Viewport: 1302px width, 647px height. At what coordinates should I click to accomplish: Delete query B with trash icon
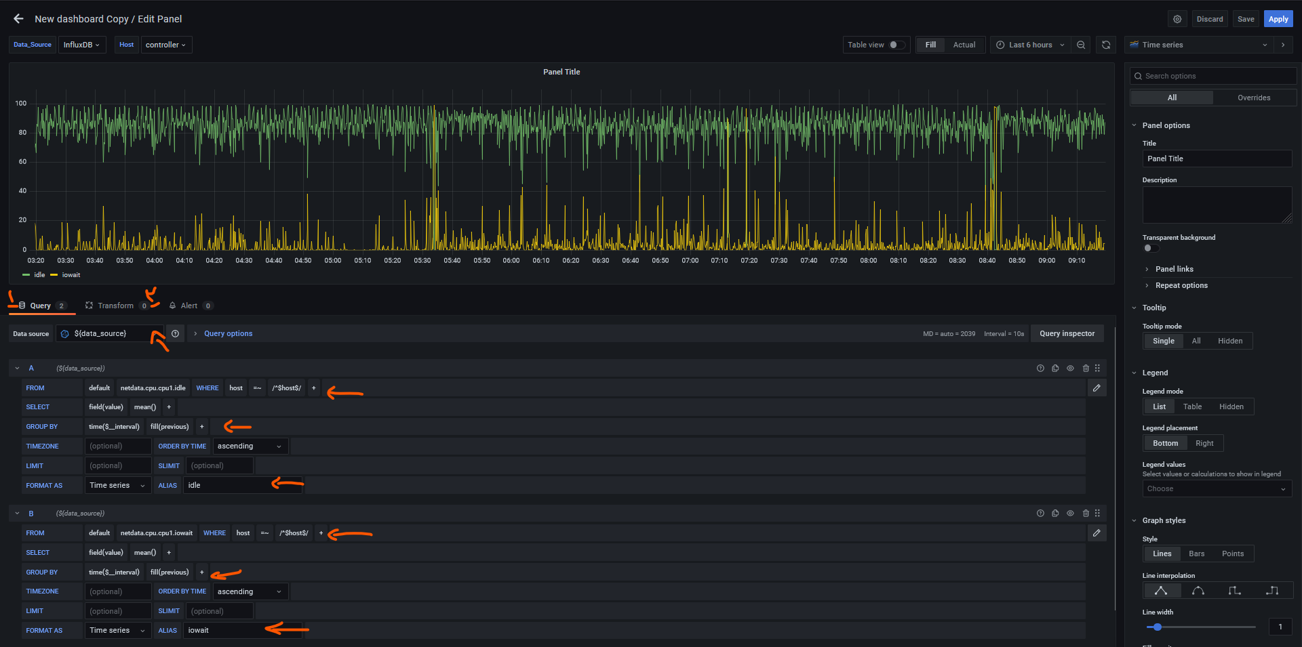1086,514
